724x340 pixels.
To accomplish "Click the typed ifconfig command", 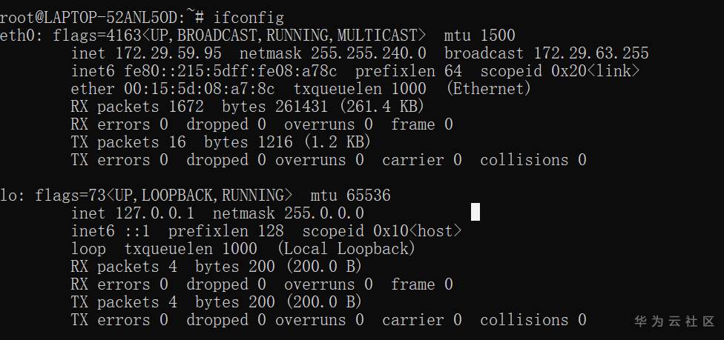I will tap(248, 17).
